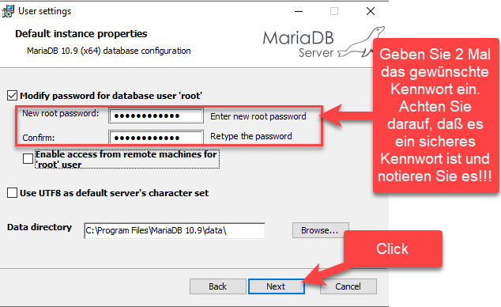Viewport: 501px width, 307px height.
Task: Click the MariaDB Server wordmark
Action: point(299,44)
